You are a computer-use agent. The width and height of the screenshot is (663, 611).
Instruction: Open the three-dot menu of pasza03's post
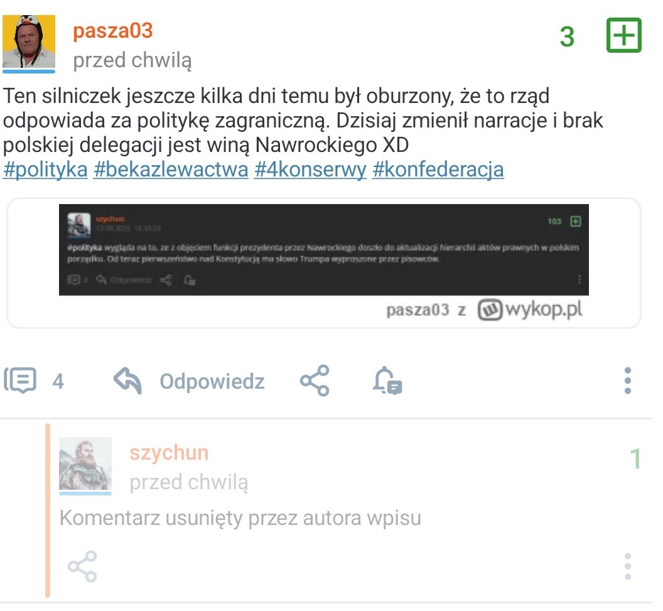(627, 381)
